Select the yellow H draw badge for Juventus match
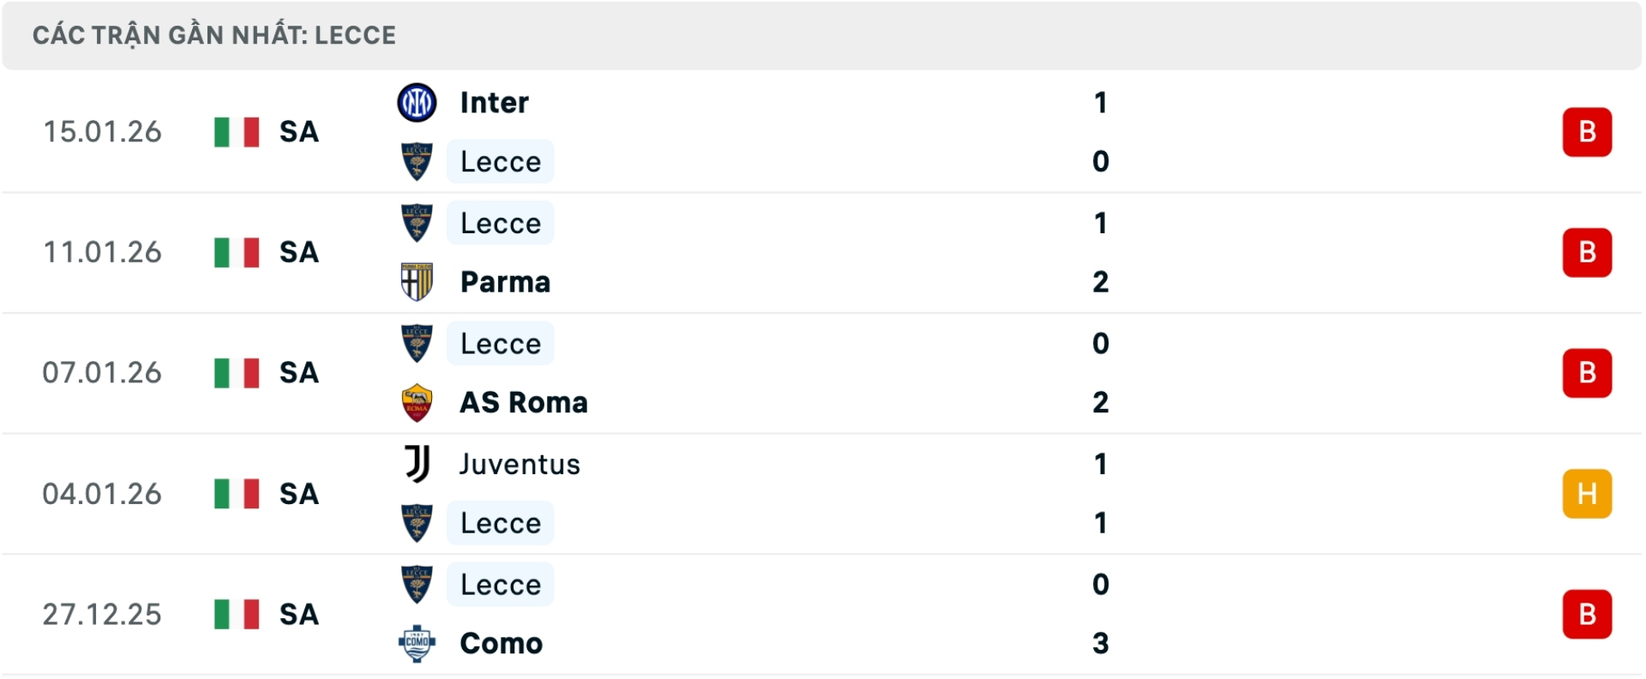 (1588, 494)
